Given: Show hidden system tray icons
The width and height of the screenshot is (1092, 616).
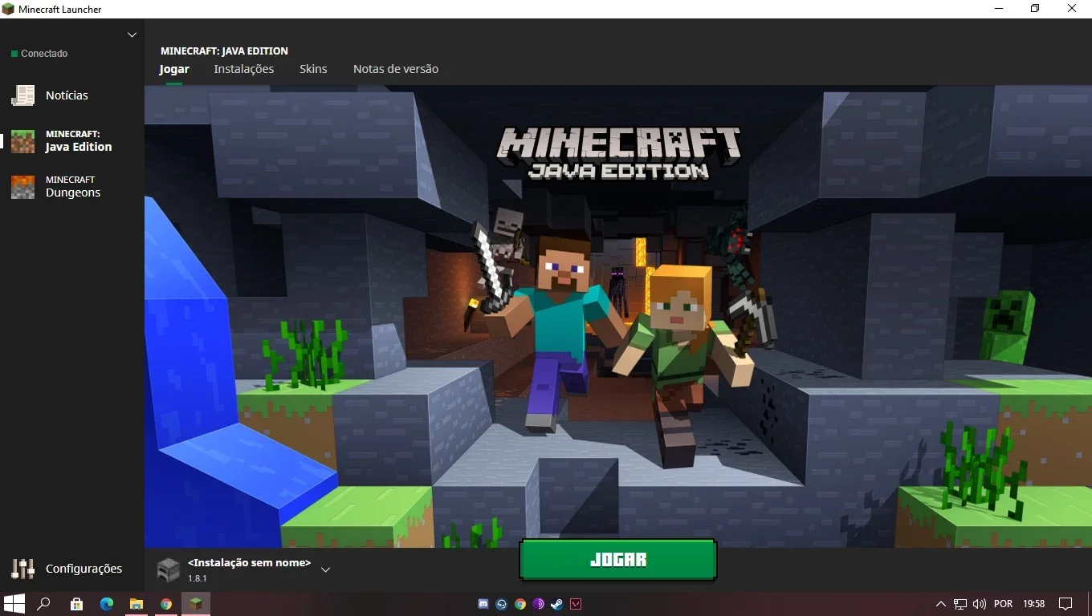Looking at the screenshot, I should point(941,604).
